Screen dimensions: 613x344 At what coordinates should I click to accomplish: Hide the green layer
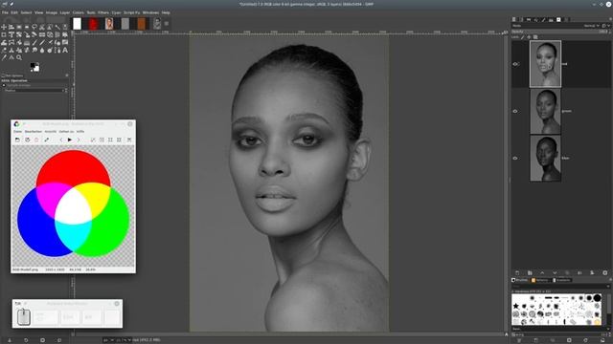[x=515, y=111]
